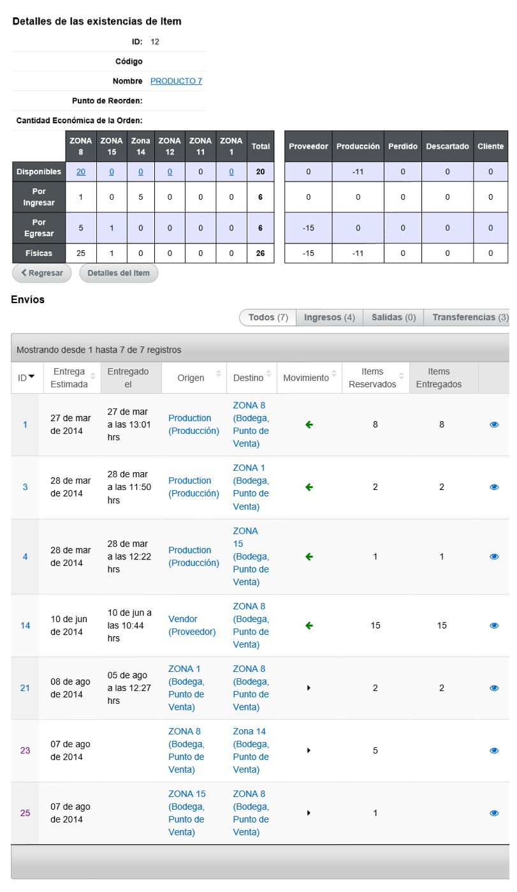The height and width of the screenshot is (892, 517).
Task: Open Vendor (Proveedor) origin link
Action: click(193, 625)
